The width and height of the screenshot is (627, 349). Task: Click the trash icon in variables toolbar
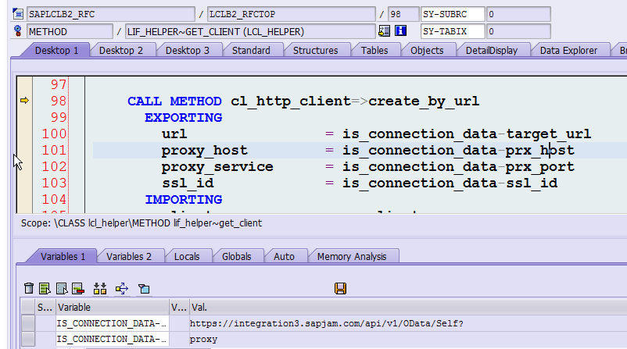tap(29, 288)
